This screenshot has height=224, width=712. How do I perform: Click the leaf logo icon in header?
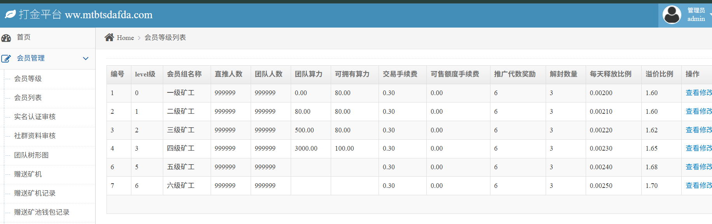(10, 14)
